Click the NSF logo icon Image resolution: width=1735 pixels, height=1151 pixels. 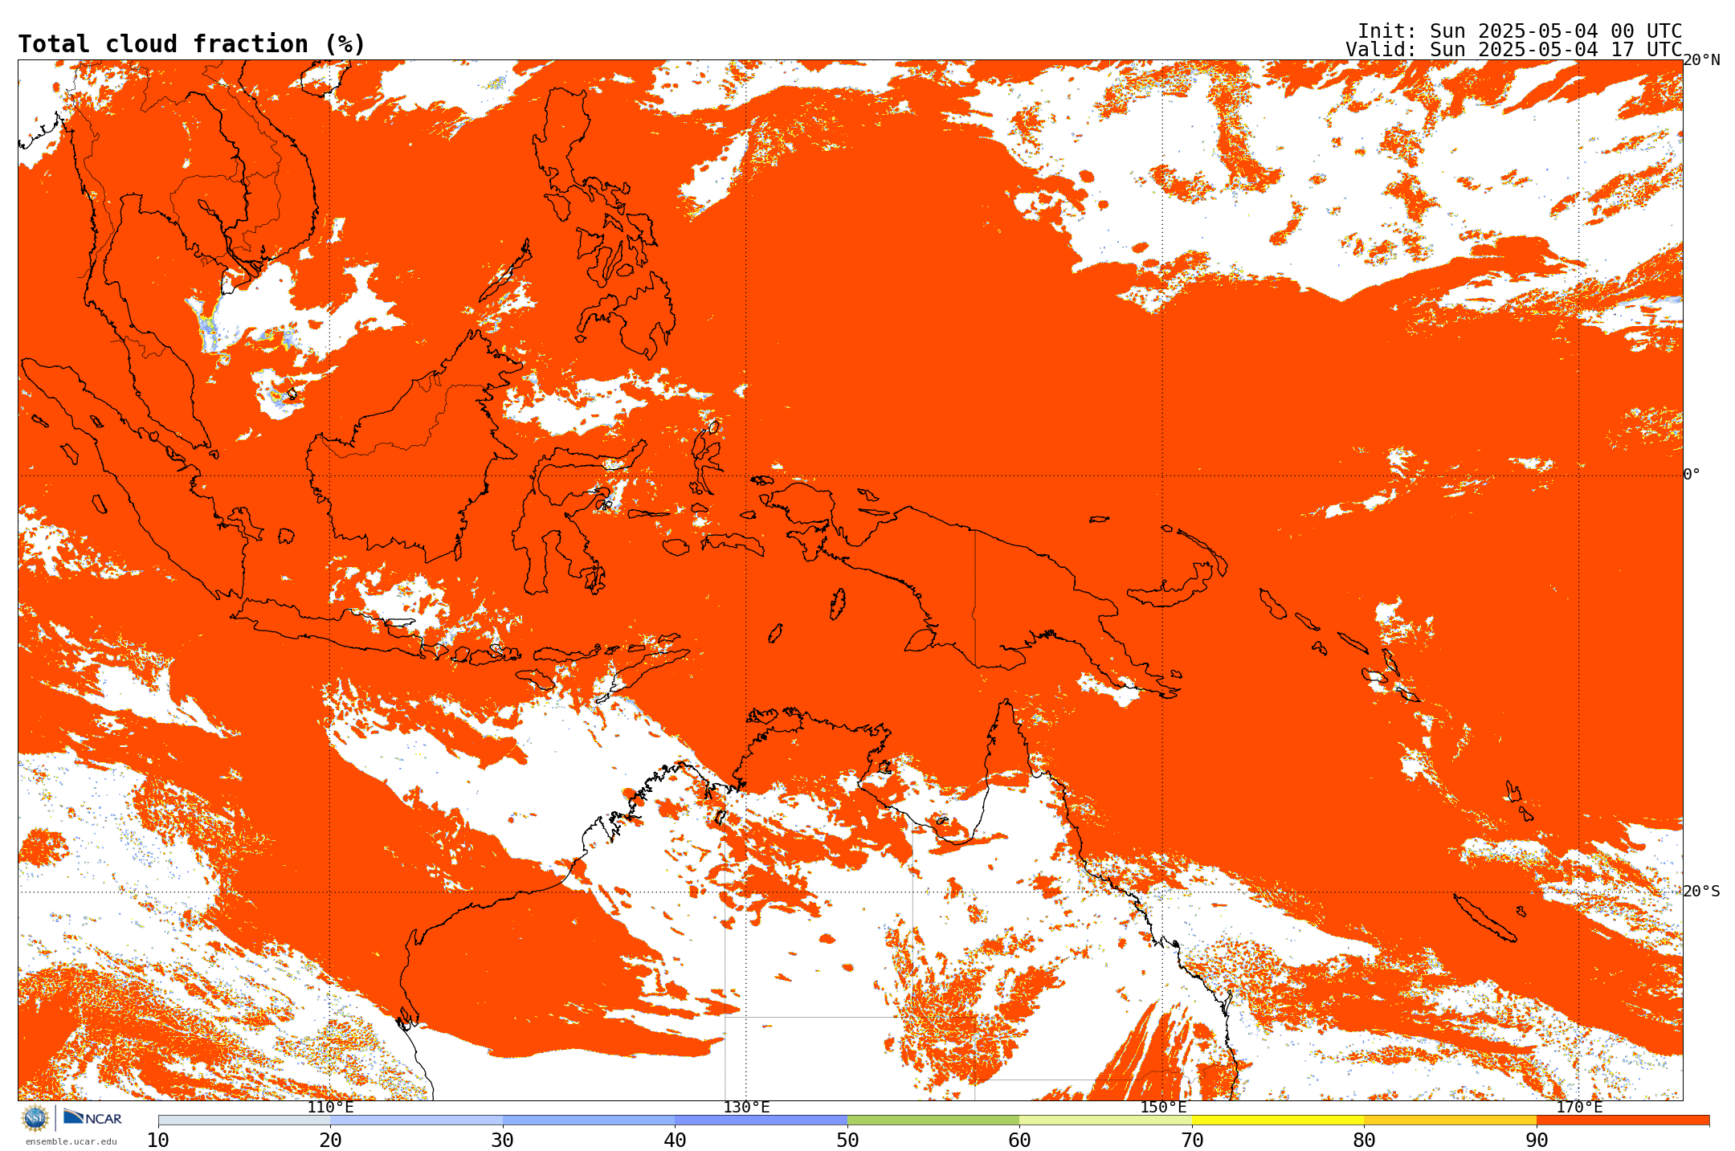35,1118
